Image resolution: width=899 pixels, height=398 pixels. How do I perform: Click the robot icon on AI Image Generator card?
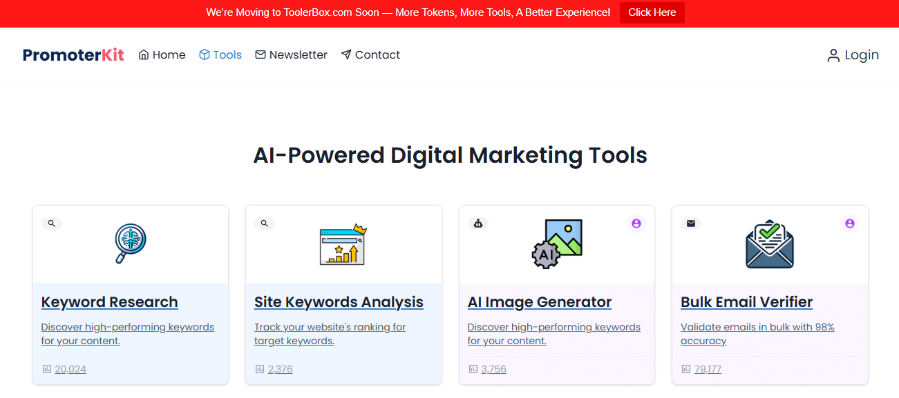[478, 223]
